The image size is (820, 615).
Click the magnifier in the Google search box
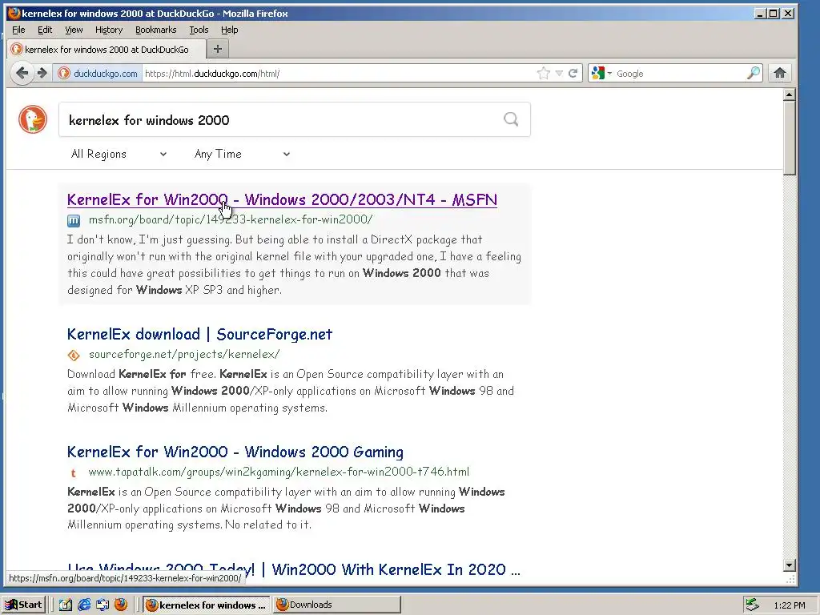point(753,73)
